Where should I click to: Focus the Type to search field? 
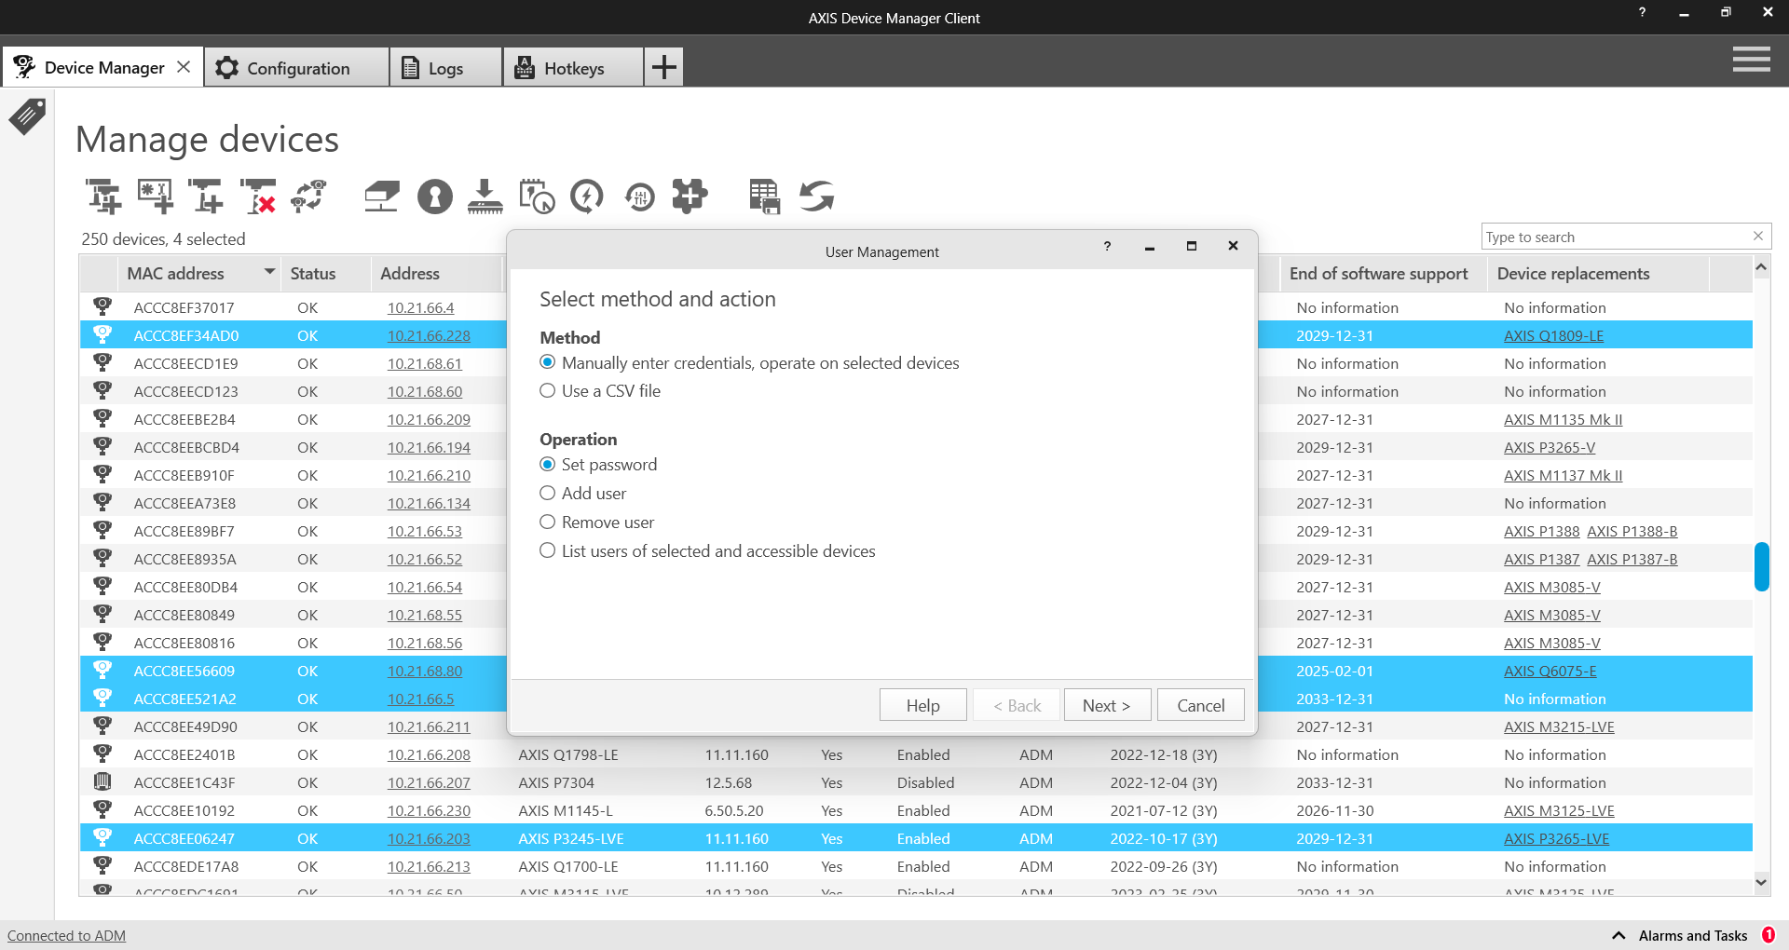click(x=1616, y=237)
